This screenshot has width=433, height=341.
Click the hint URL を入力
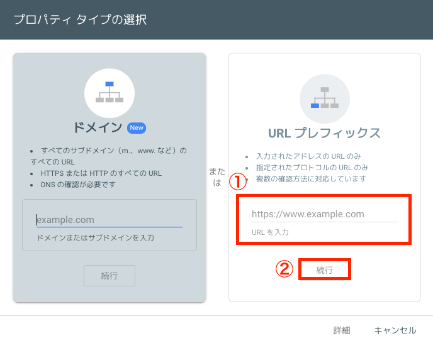(270, 232)
